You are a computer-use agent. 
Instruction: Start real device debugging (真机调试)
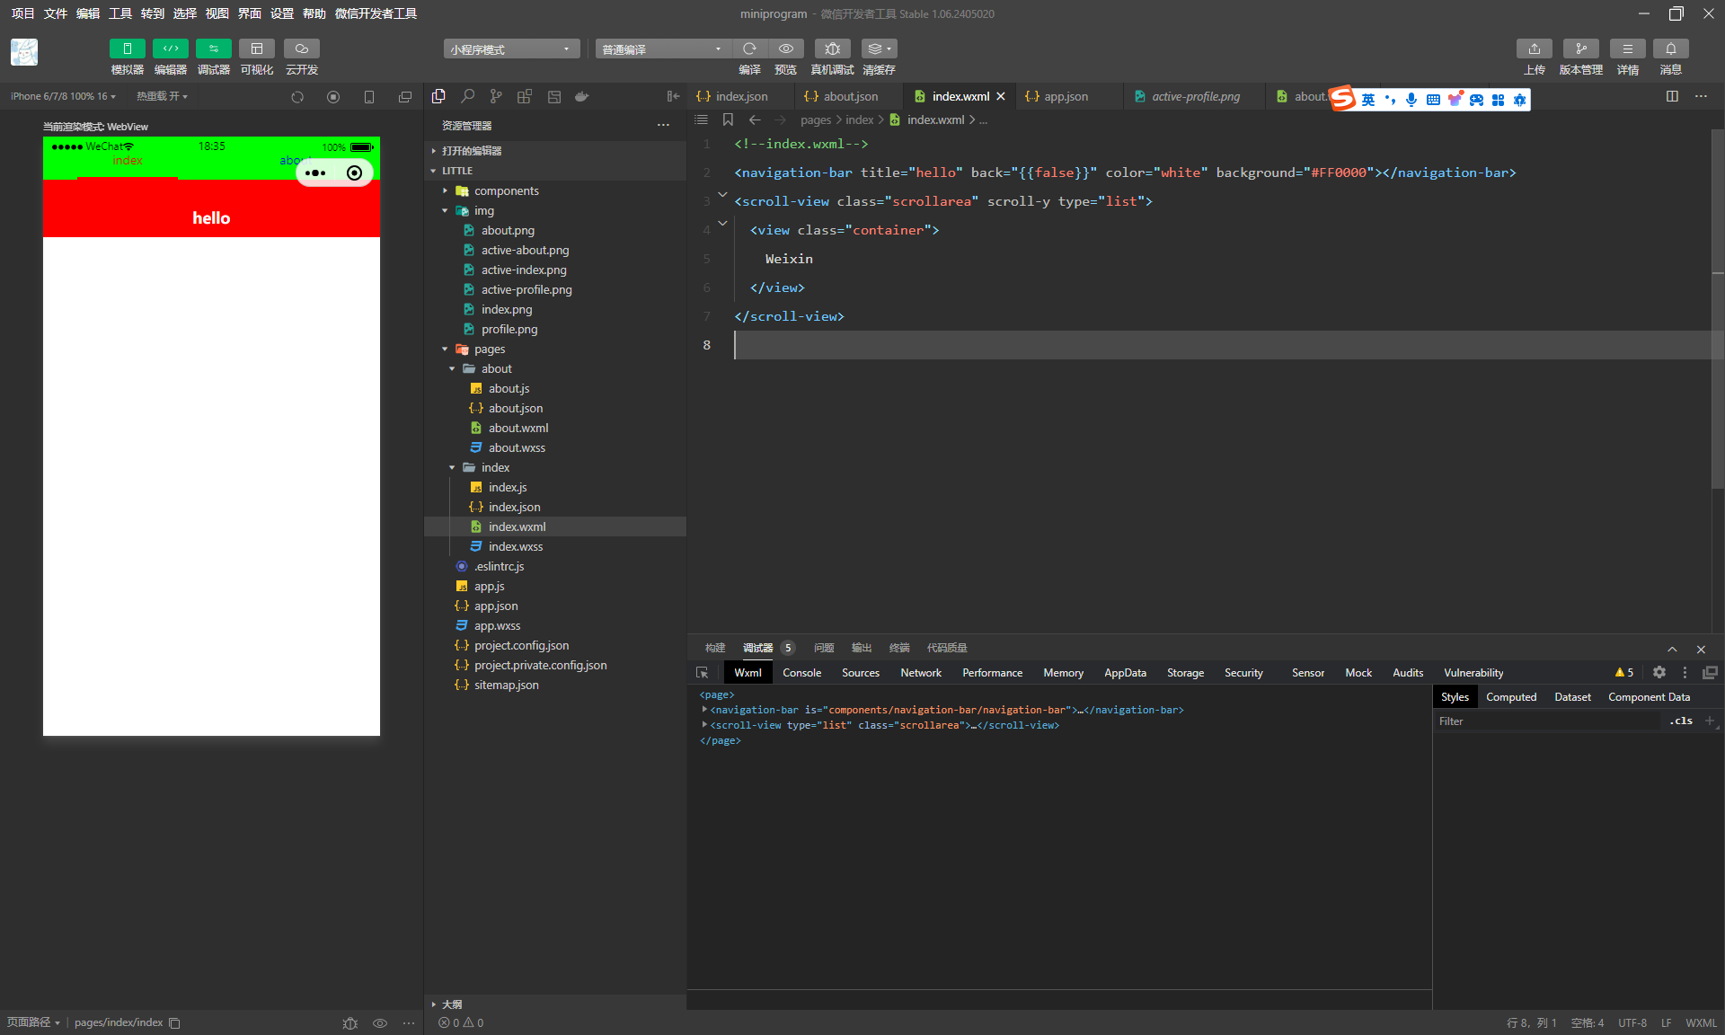point(832,49)
